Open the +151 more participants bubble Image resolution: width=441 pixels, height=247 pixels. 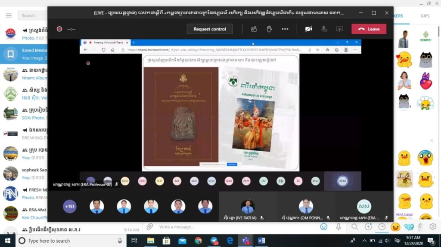[x=70, y=207]
